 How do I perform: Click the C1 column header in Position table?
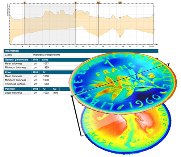[x=45, y=89]
